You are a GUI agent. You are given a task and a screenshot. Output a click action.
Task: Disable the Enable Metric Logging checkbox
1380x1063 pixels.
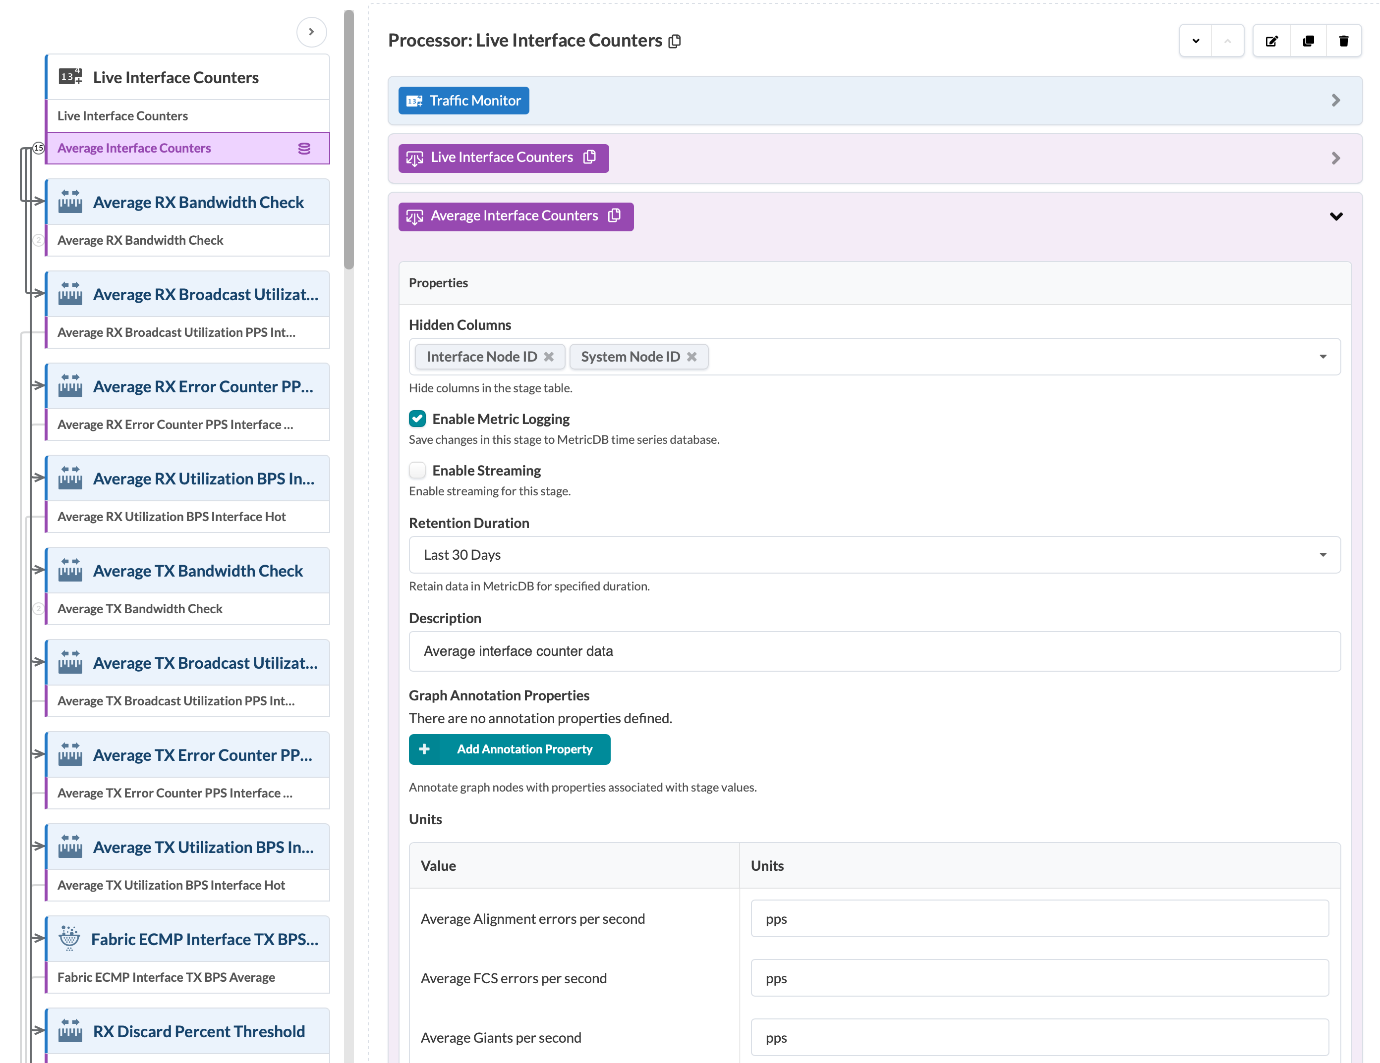tap(417, 419)
